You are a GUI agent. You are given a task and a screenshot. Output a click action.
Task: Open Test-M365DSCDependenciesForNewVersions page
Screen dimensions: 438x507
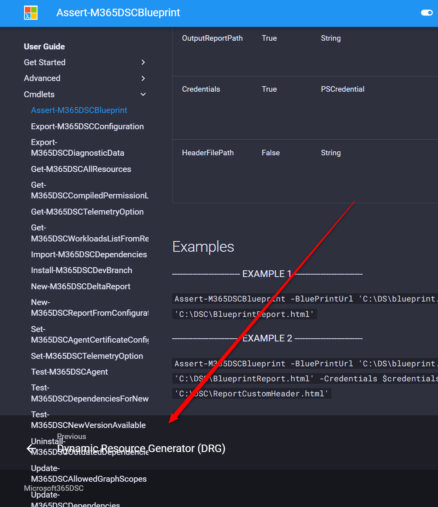[x=90, y=393]
